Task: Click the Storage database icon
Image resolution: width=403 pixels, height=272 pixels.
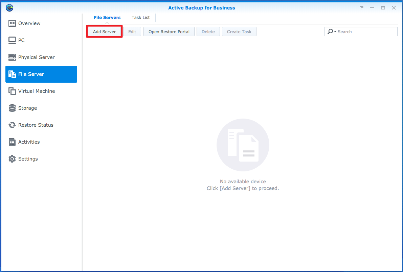Action: [12, 108]
